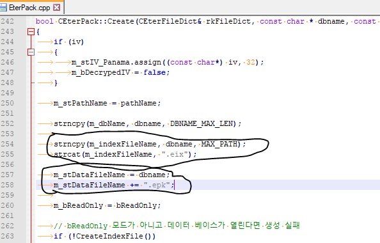Place cursor on 'if (iv)' line
Screen dimensions: 380x243
(69, 42)
